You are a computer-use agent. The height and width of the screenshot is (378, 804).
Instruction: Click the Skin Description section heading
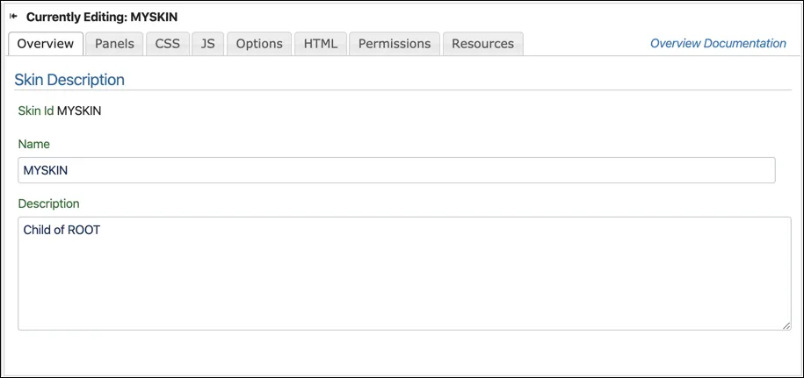(69, 80)
